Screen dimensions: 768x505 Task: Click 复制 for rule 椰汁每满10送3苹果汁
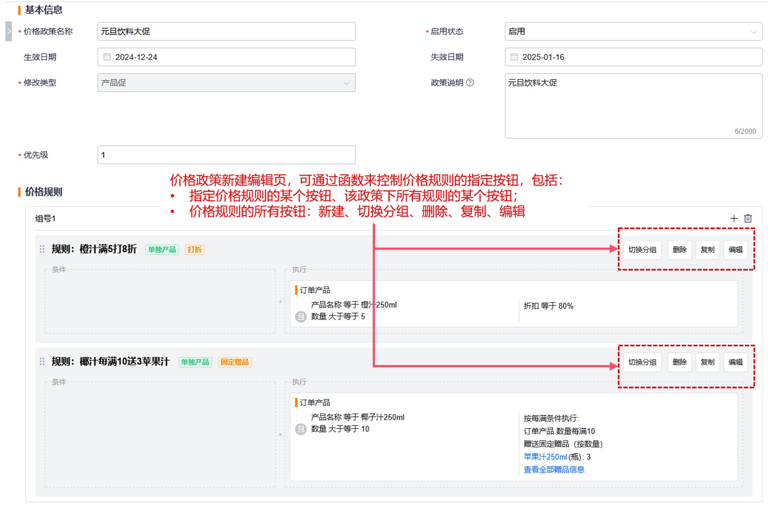pos(708,362)
